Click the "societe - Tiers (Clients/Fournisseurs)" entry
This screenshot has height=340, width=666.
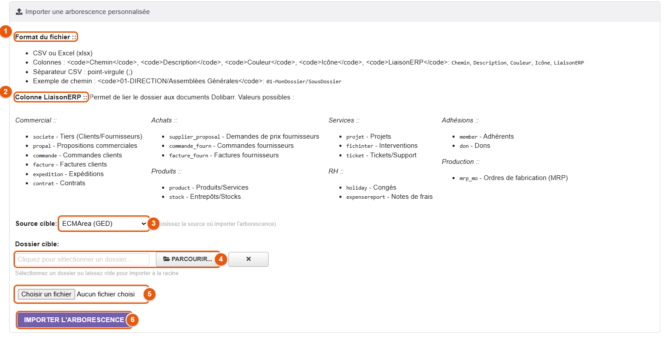pos(88,136)
